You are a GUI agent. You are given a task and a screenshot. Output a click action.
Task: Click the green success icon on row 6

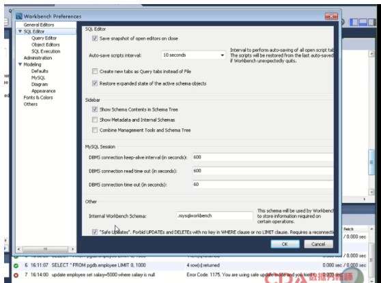[x=16, y=265]
